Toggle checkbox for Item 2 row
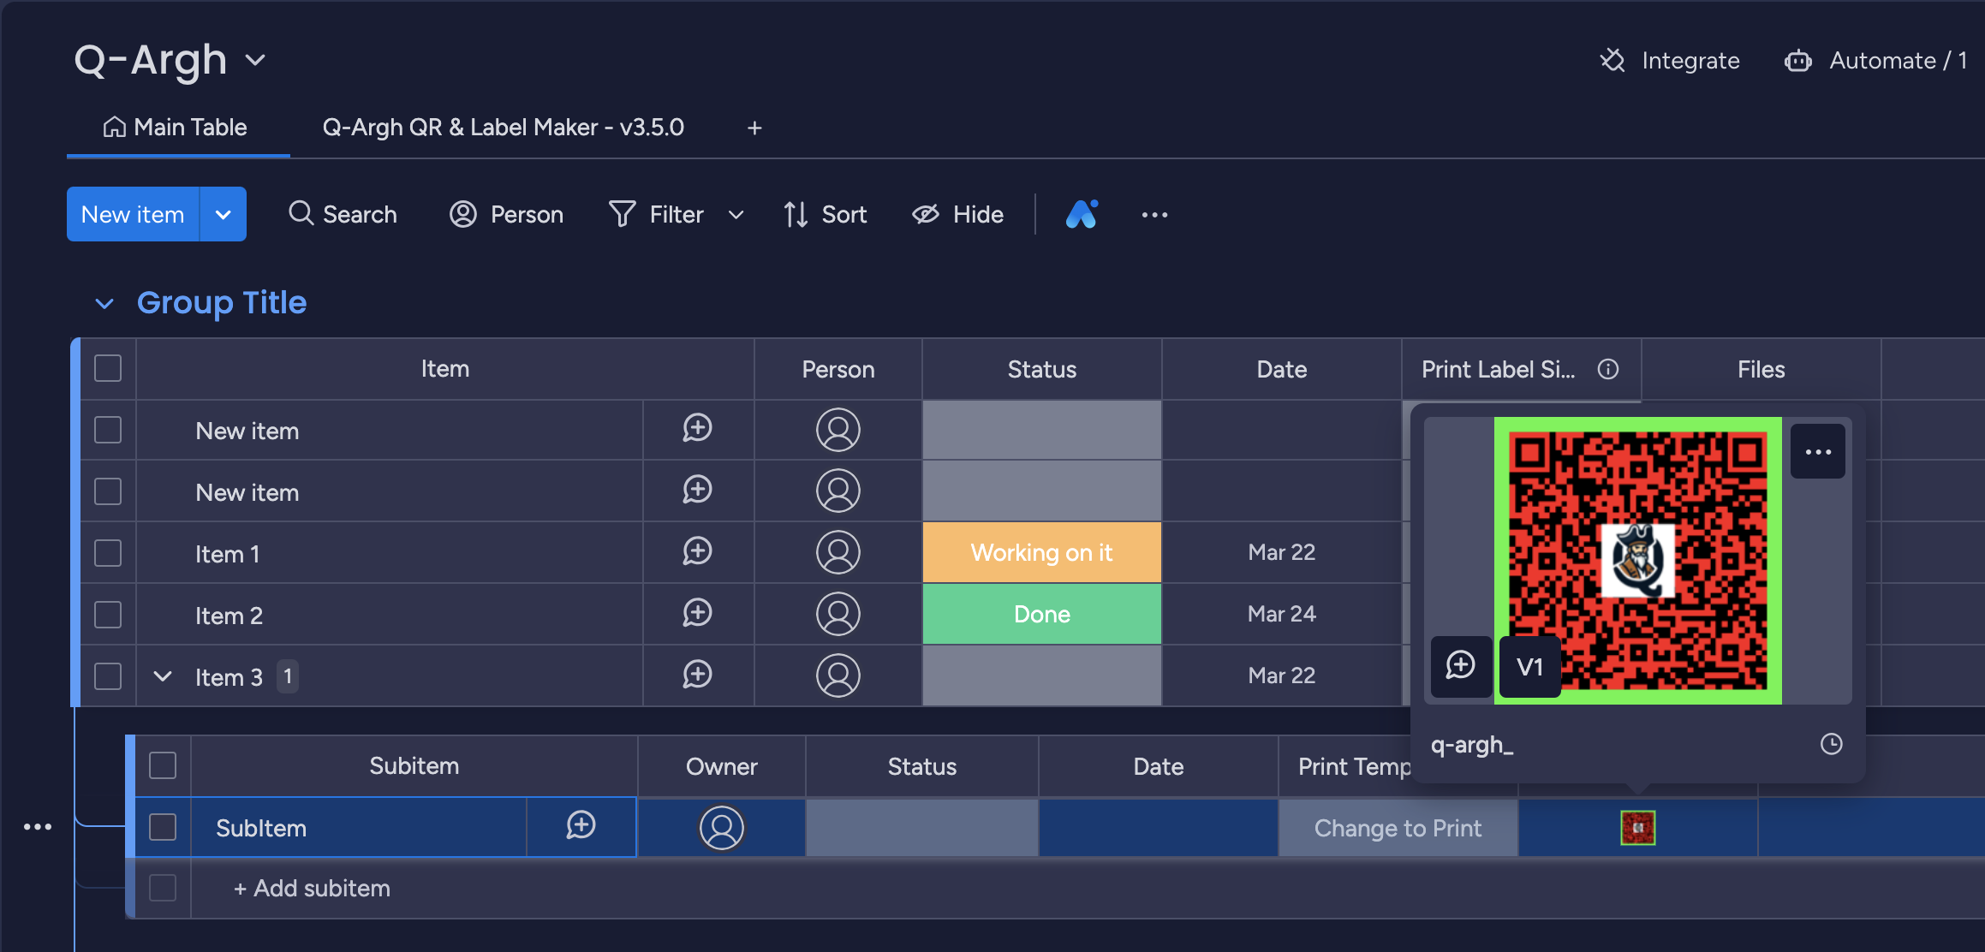This screenshot has height=952, width=1985. (x=108, y=614)
